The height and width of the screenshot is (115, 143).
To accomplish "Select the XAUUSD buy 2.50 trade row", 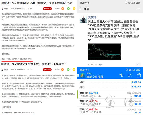I will click(110, 94).
